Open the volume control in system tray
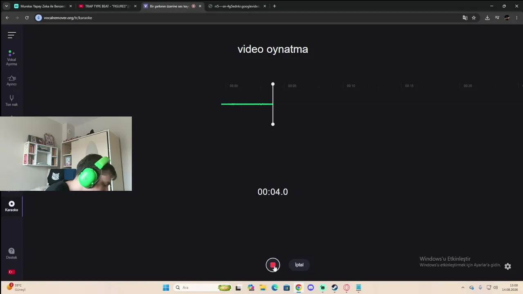523x294 pixels. click(496, 287)
